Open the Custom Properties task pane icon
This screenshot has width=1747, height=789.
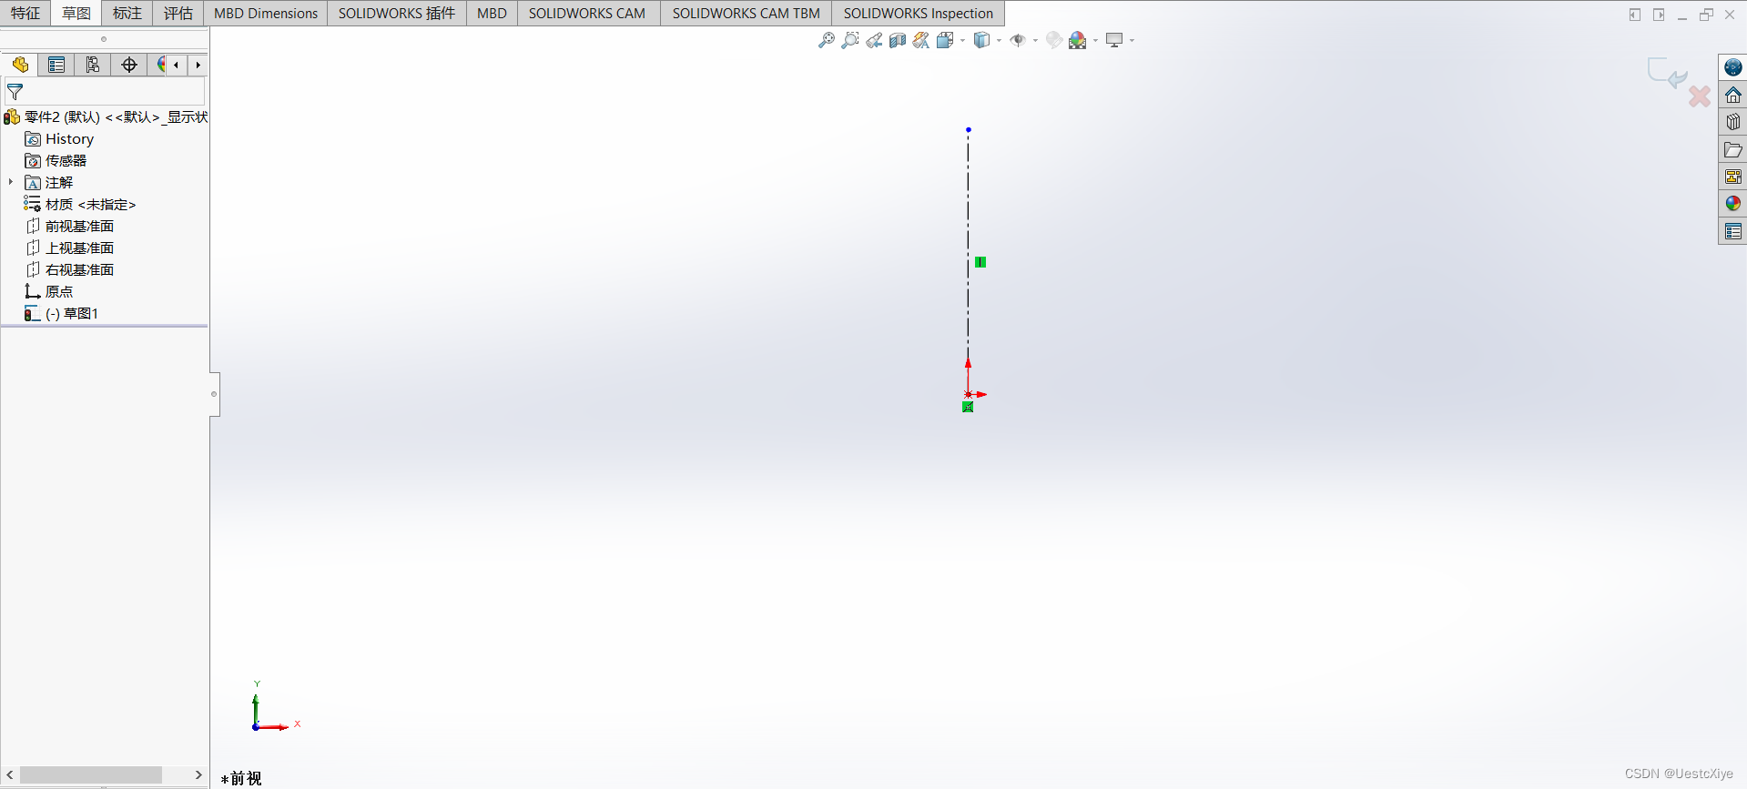pos(1732,231)
